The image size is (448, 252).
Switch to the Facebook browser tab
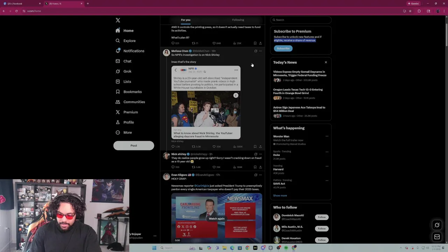coord(21,3)
